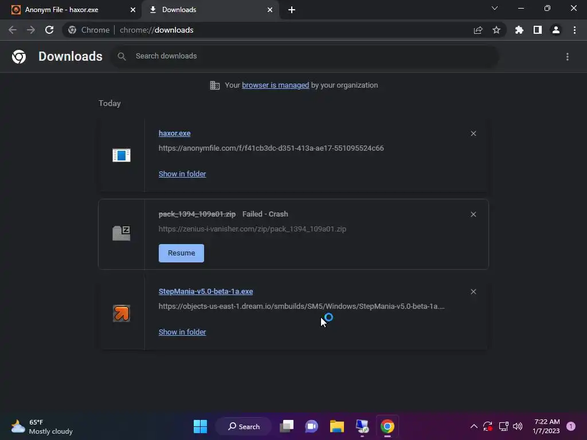The height and width of the screenshot is (440, 587).
Task: Click the Failed - Crash status text
Action: (x=265, y=214)
